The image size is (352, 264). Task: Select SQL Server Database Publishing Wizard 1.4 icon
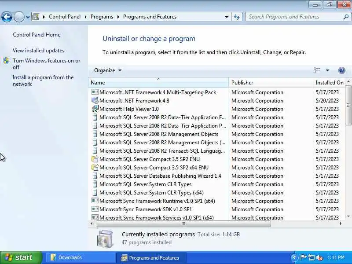pyautogui.click(x=95, y=176)
